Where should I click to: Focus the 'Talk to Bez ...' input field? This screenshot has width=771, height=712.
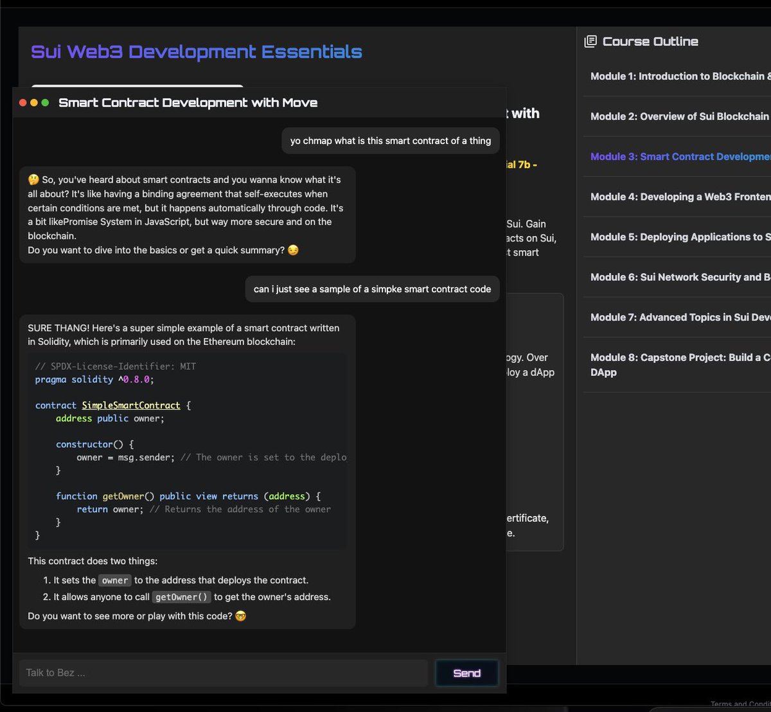coord(224,673)
